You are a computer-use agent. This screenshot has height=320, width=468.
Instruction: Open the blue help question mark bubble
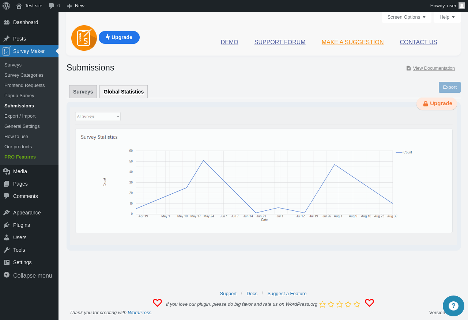click(453, 306)
